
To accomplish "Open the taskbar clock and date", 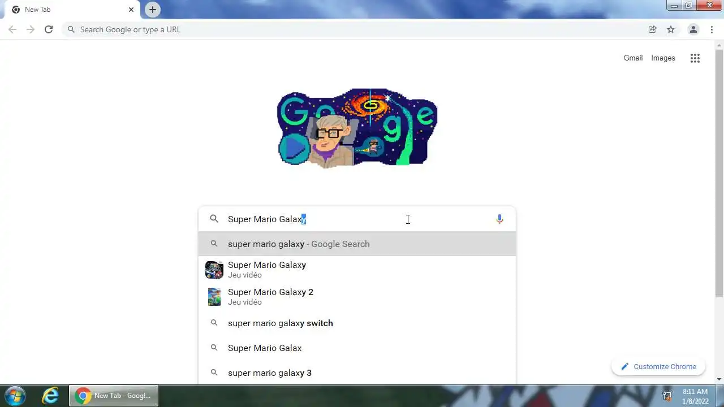I will pyautogui.click(x=695, y=396).
